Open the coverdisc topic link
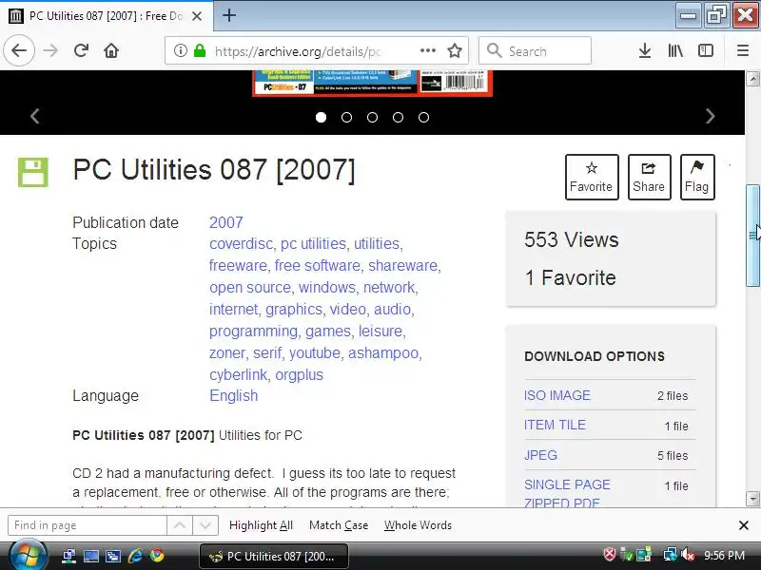 (241, 243)
